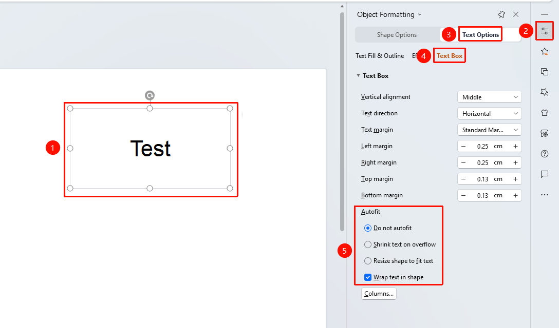Select Shrink text on overflow option
Viewport: 559px width, 328px height.
368,244
